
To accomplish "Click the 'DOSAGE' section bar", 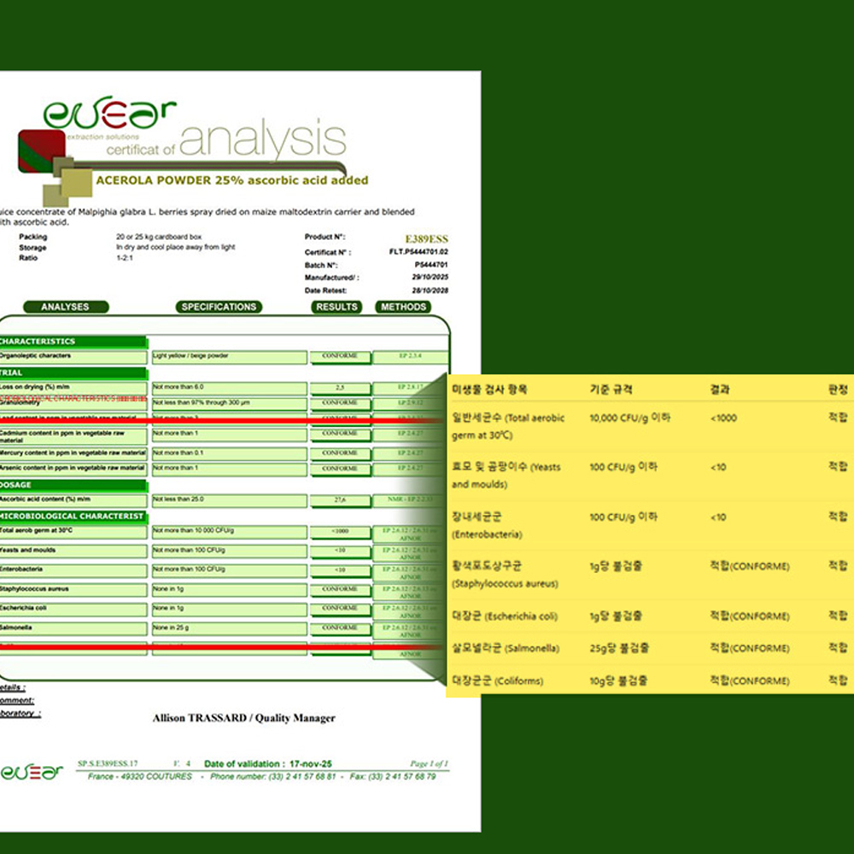I will (73, 485).
